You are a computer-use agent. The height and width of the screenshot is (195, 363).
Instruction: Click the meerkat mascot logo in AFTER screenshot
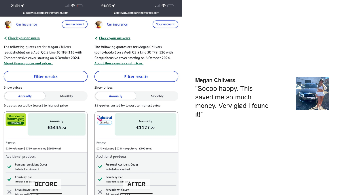pos(99,24)
